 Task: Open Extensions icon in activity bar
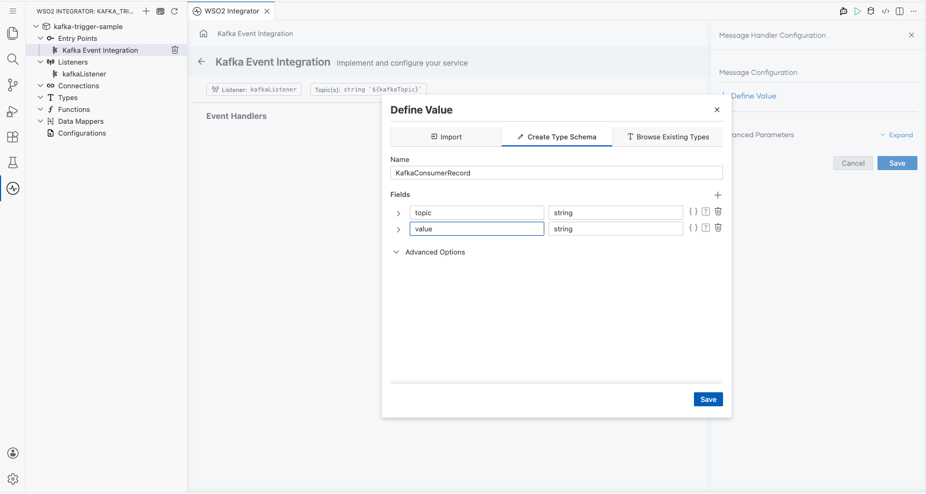click(13, 137)
